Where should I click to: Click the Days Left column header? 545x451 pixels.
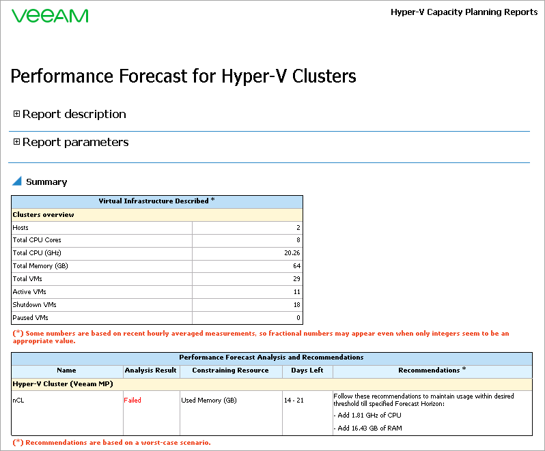(307, 370)
